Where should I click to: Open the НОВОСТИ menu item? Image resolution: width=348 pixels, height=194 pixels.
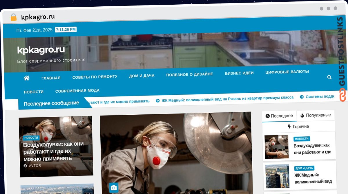tap(34, 92)
